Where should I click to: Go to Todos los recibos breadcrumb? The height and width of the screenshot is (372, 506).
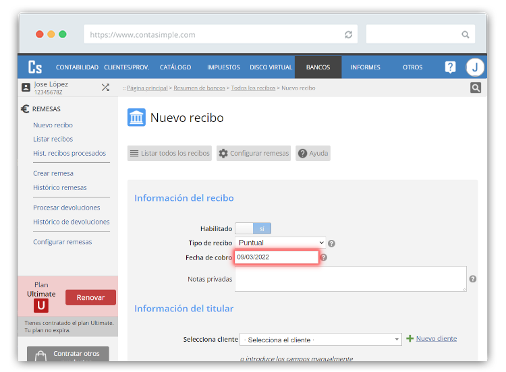click(253, 88)
